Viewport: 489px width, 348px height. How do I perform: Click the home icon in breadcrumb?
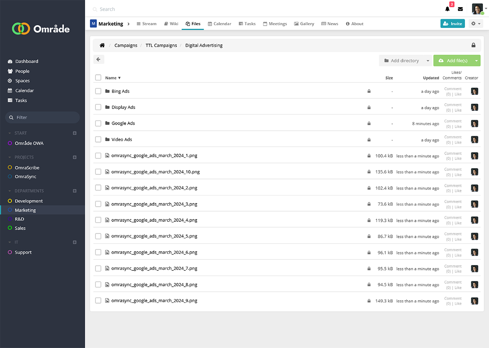[102, 45]
